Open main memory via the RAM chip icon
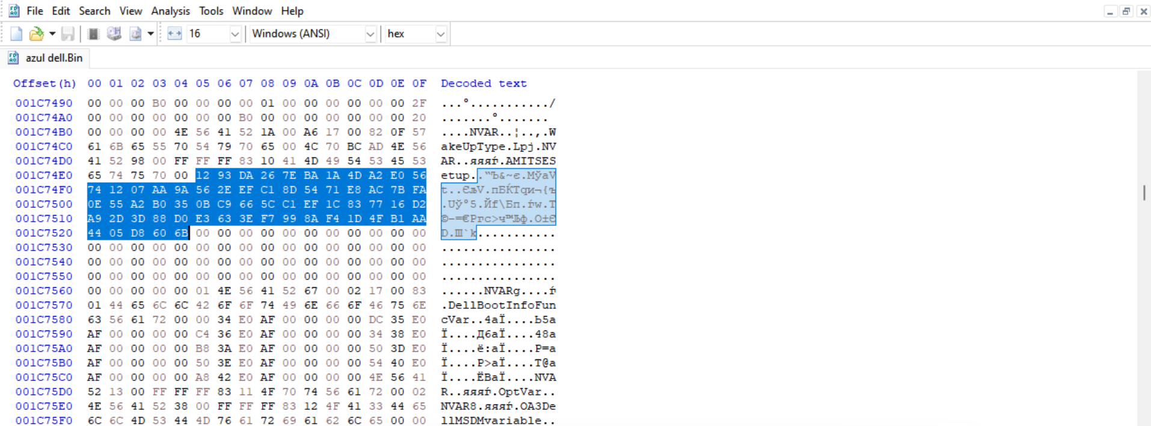Screen dimensions: 1151x426 pos(93,34)
